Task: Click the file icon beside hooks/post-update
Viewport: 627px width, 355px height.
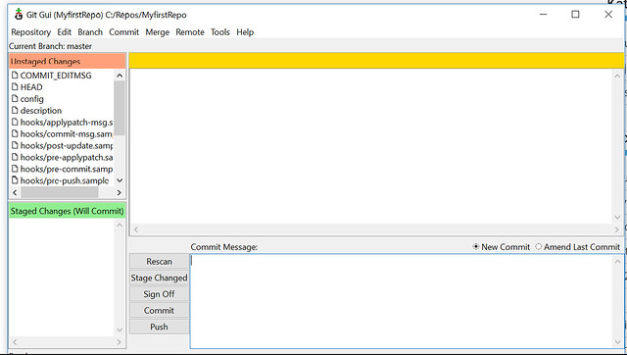Action: (x=16, y=145)
